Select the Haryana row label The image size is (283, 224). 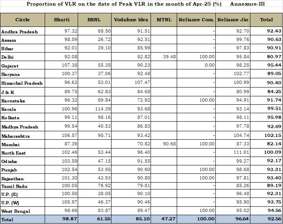(x=10, y=75)
